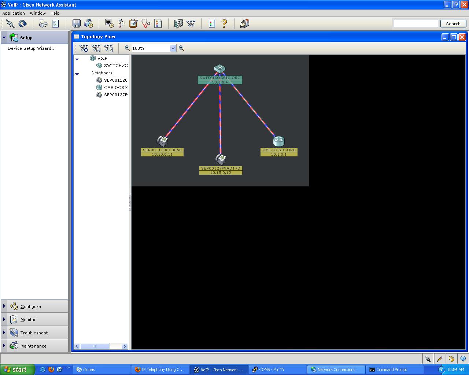Click the 10.15.0.11 IP label
Image resolution: width=469 pixels, height=375 pixels.
point(162,155)
